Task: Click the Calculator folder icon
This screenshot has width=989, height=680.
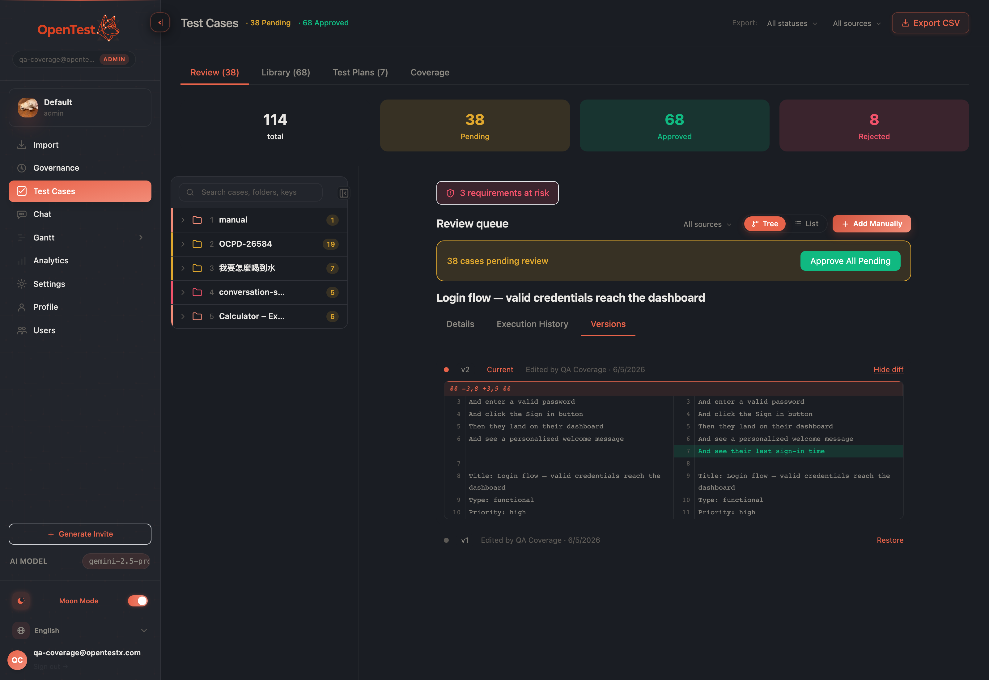Action: click(197, 316)
